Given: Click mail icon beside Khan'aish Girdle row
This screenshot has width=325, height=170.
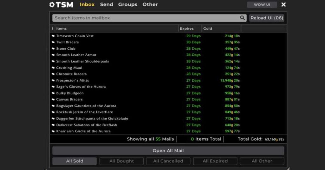Looking at the screenshot, I should (x=53, y=131).
